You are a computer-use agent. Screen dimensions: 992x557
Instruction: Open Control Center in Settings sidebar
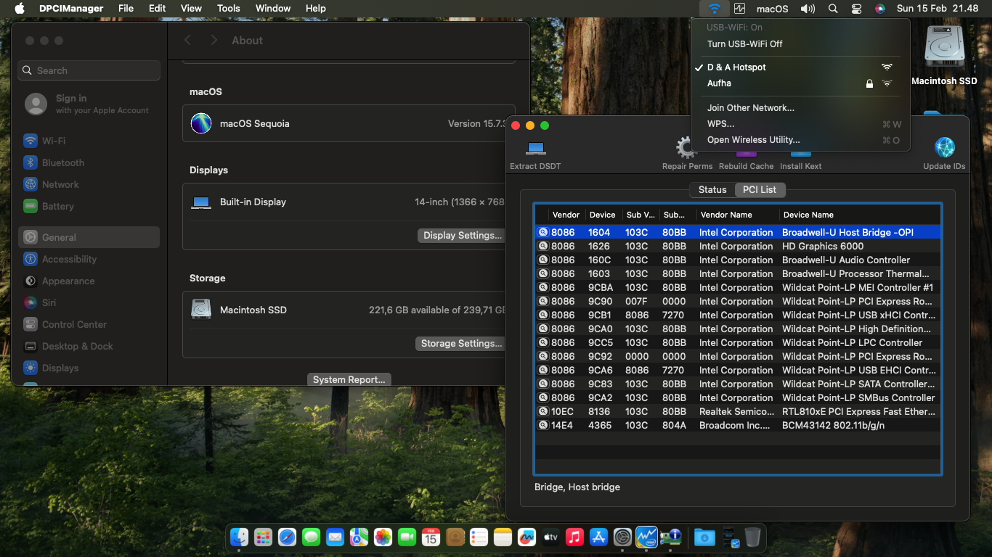(x=89, y=324)
